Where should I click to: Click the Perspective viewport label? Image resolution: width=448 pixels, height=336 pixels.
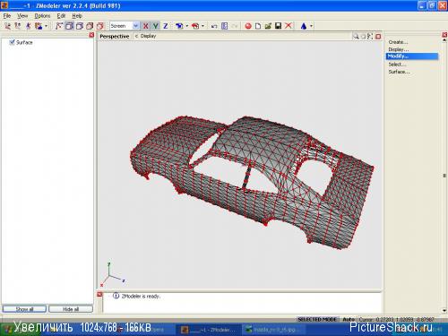(x=115, y=36)
